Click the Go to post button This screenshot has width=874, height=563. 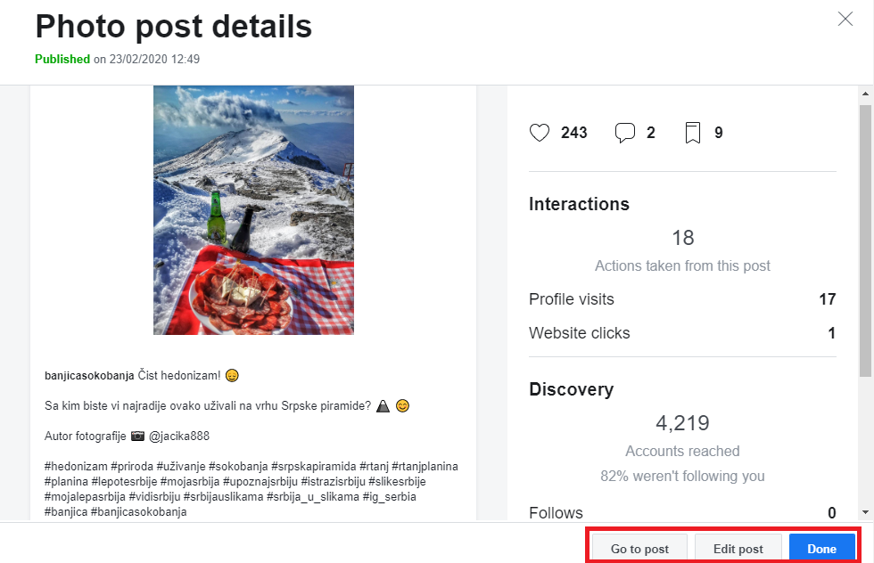(639, 549)
